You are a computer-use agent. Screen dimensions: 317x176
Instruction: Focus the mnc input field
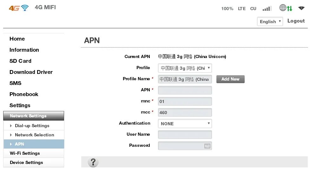tap(185, 101)
